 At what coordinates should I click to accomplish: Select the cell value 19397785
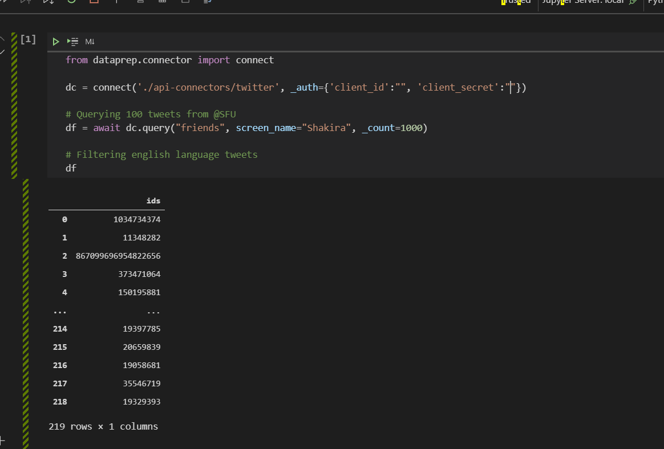pos(141,328)
